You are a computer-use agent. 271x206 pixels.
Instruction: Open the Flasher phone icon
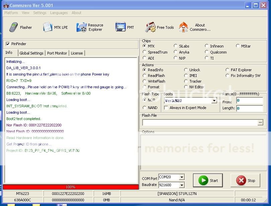[14, 27]
